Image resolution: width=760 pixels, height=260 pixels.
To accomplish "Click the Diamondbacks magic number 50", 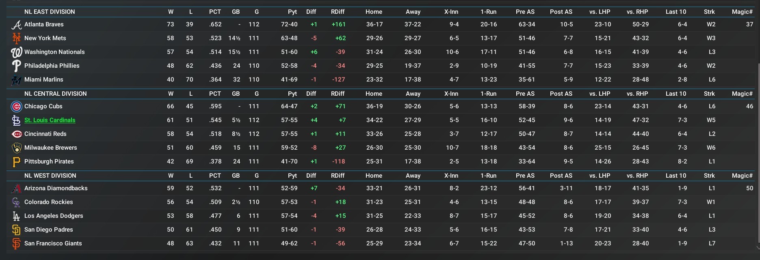I will 749,188.
